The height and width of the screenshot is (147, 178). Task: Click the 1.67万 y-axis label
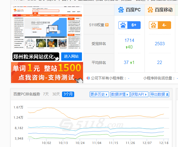pos(18,107)
